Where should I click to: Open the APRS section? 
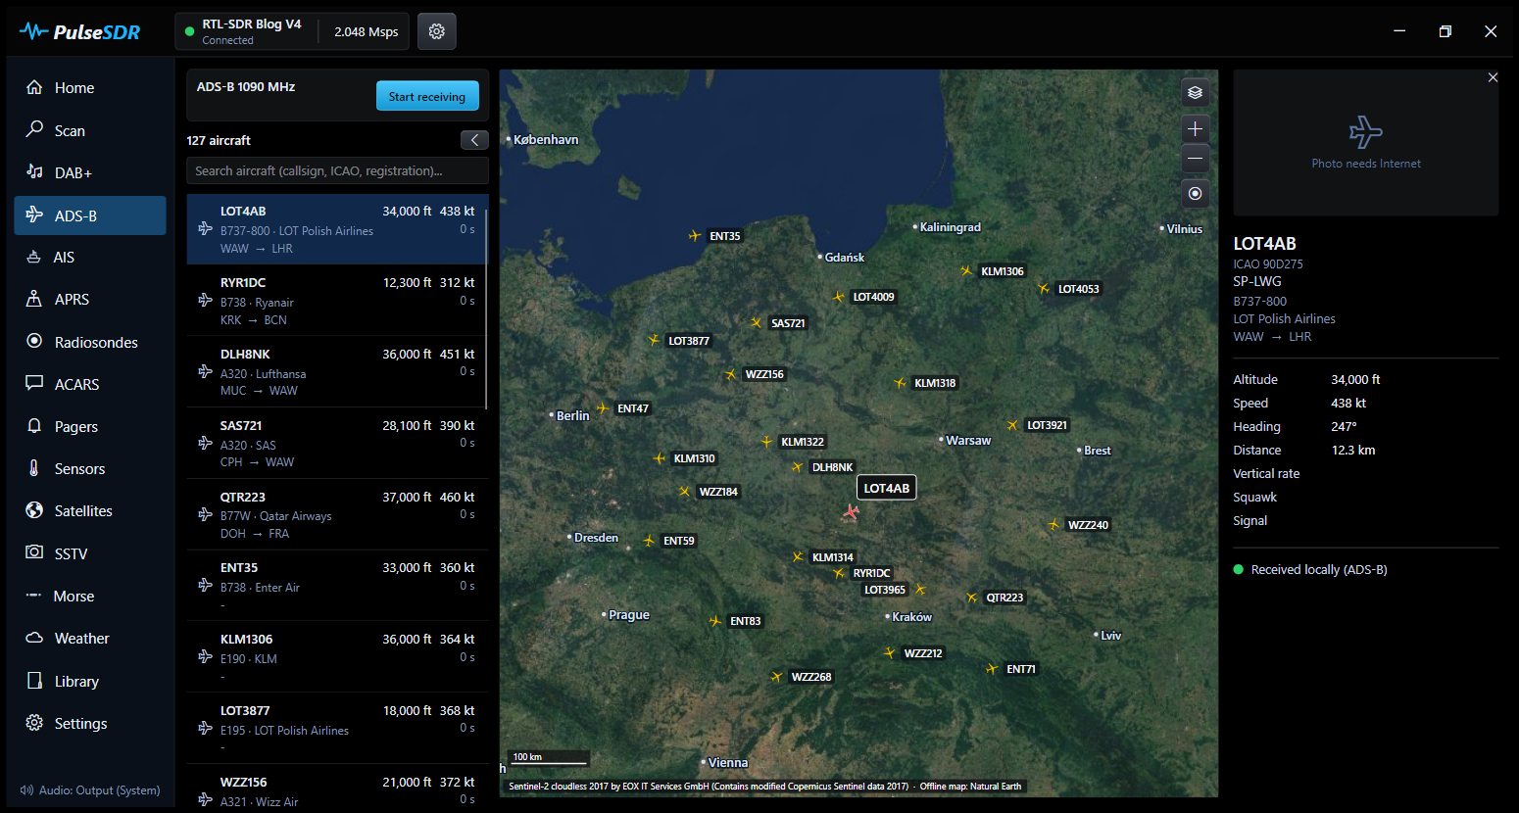click(90, 300)
